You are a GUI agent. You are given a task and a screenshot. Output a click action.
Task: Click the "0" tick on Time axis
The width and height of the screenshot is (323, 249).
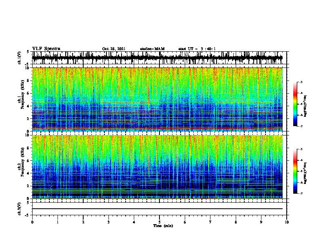tap(32, 222)
